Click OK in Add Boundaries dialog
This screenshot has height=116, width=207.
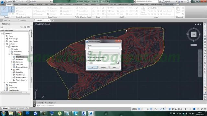pos(93,67)
